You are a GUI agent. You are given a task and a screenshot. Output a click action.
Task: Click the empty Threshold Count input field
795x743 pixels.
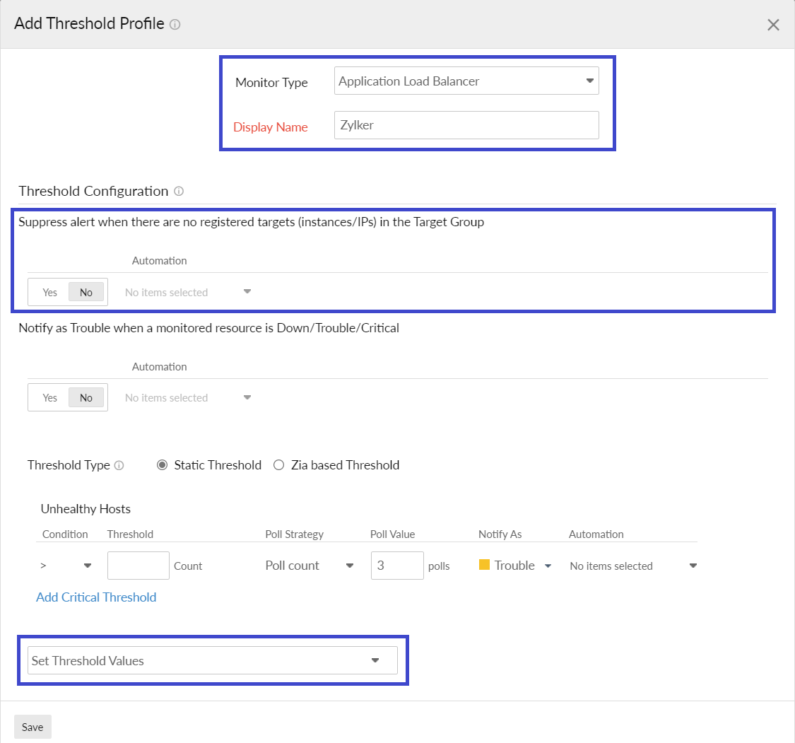pos(138,566)
